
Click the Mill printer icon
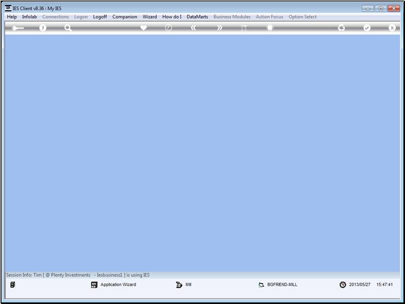coord(179,285)
